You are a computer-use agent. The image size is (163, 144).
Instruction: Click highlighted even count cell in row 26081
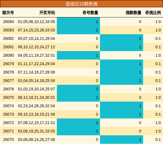[x=122, y=47]
